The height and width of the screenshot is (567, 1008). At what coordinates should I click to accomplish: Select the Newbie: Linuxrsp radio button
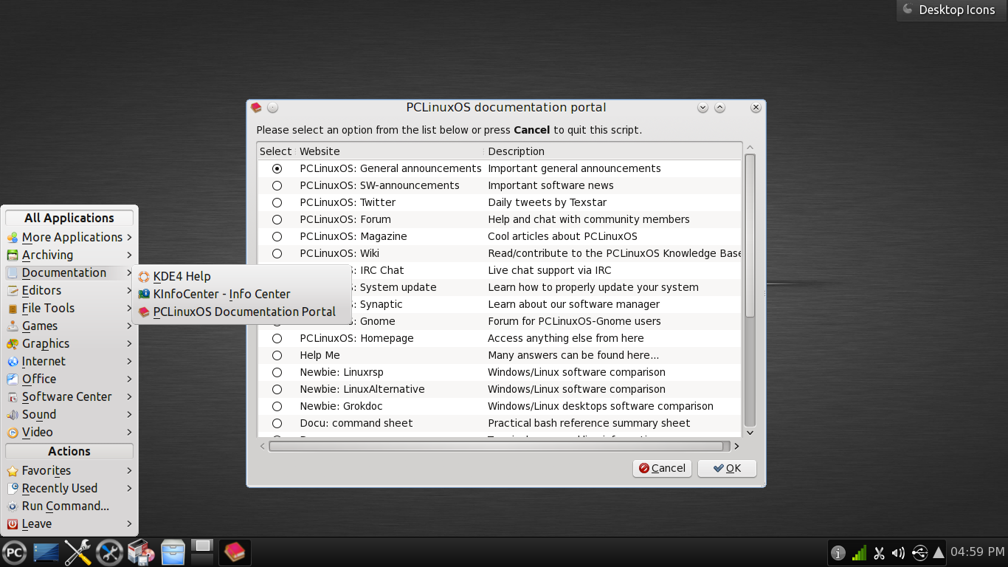[x=277, y=372]
